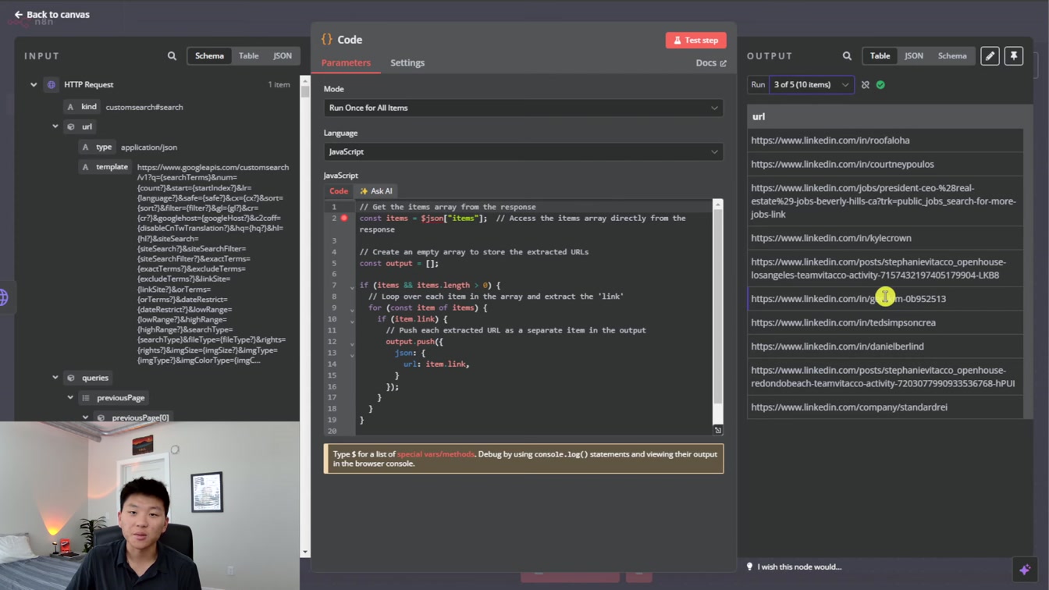Select the company/standardrei URL row
Screen dimensions: 1049x590
click(x=885, y=407)
